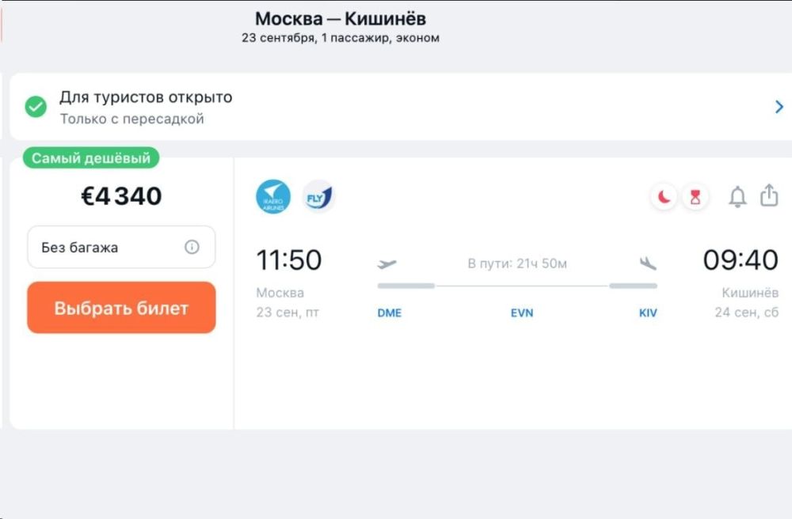Click the KIV airport code
Image resolution: width=792 pixels, height=519 pixels.
click(x=648, y=313)
